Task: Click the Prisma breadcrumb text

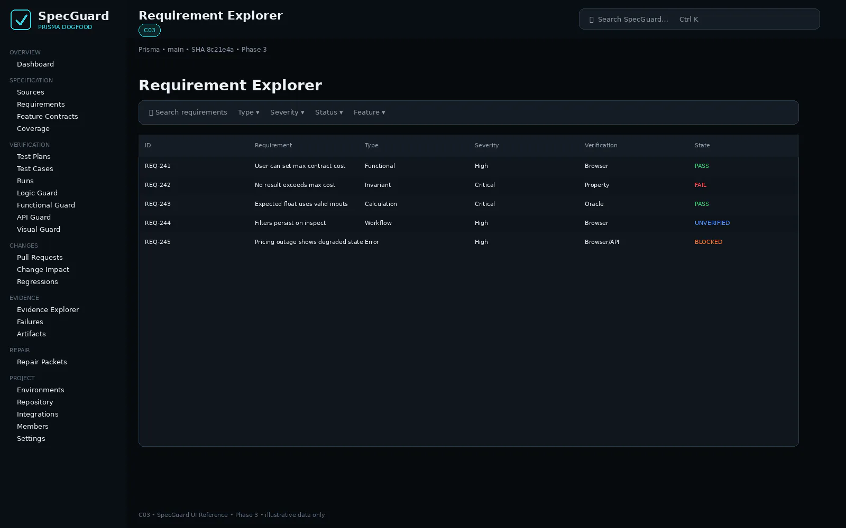Action: [x=149, y=50]
